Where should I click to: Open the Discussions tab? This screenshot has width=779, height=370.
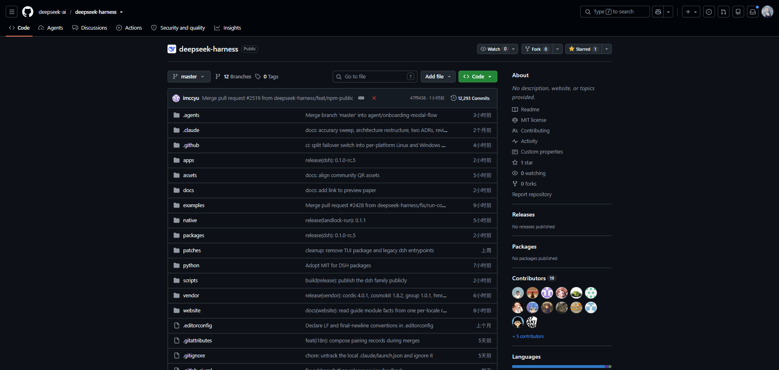[x=90, y=28]
